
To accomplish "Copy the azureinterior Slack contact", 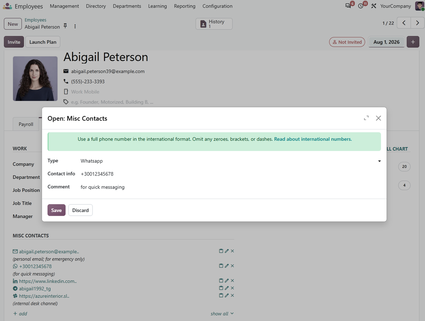I will pyautogui.click(x=221, y=295).
